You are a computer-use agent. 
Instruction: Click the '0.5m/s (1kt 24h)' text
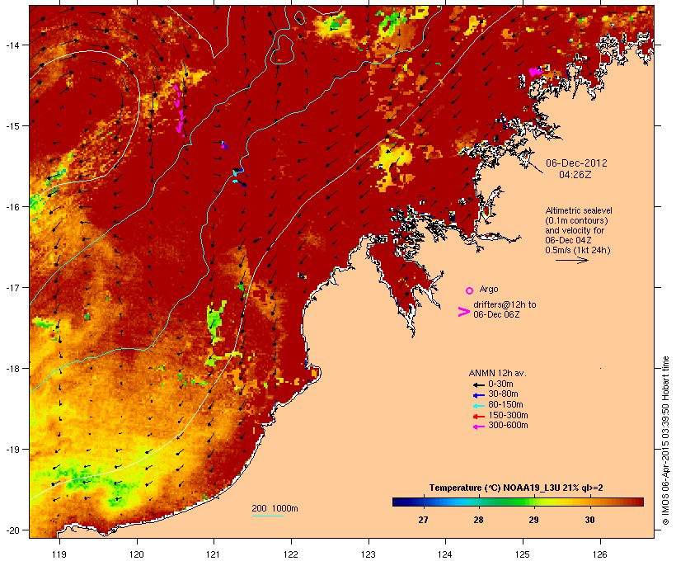click(578, 250)
